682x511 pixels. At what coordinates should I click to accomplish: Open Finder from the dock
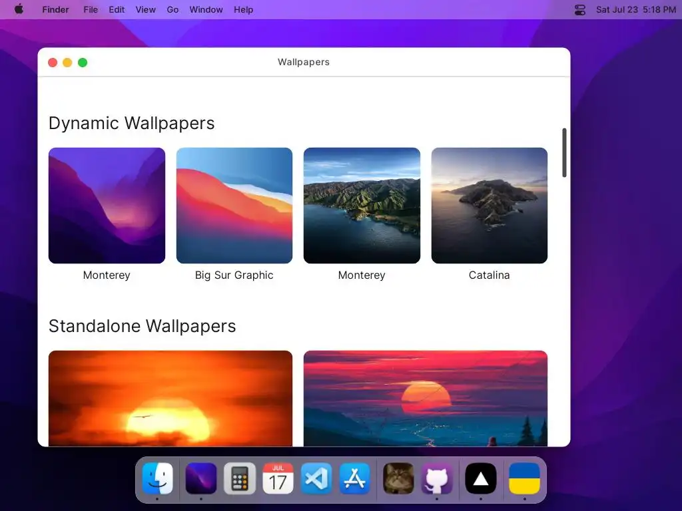(x=157, y=478)
